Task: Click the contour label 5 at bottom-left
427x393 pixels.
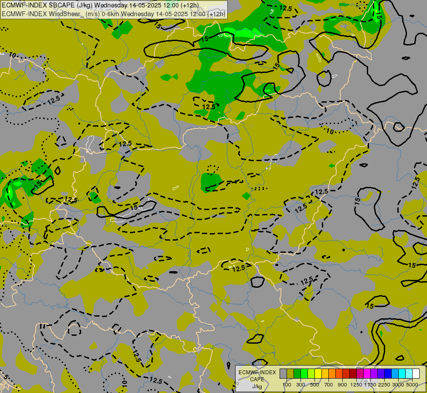Action: [x=6, y=378]
